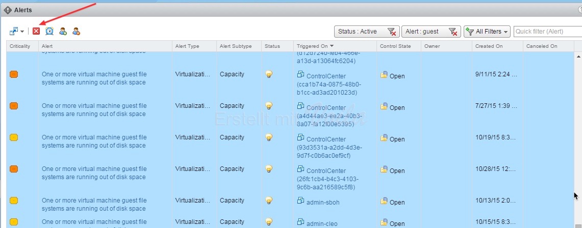Click the Control State column header
The height and width of the screenshot is (228, 582).
[395, 46]
